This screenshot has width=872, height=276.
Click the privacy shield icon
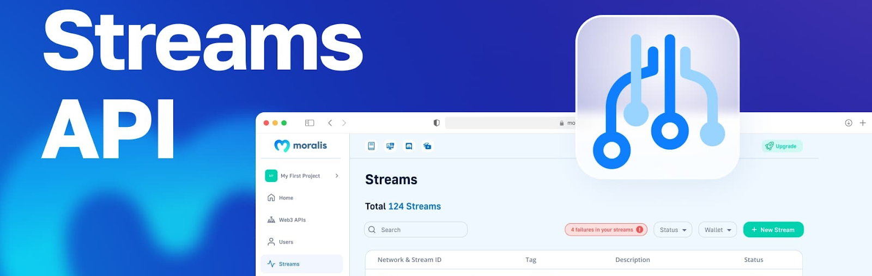436,123
